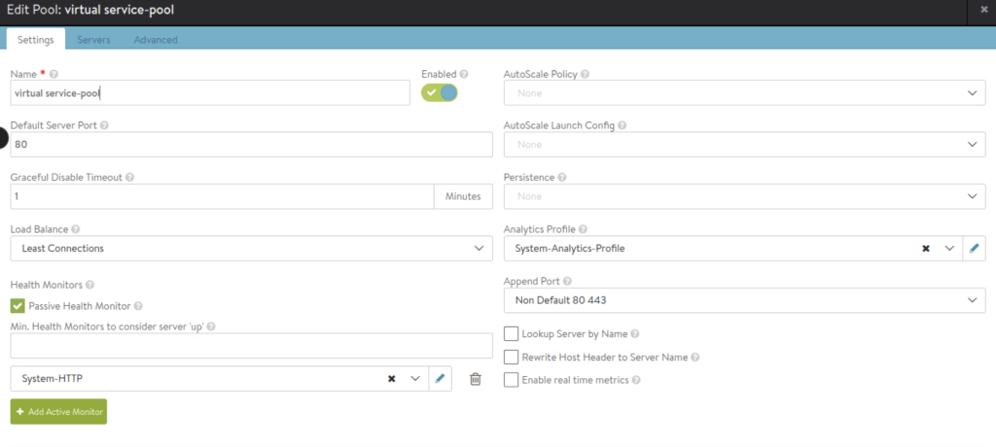The image size is (996, 447).
Task: Click help icon next to Load Balance
Action: (x=76, y=229)
